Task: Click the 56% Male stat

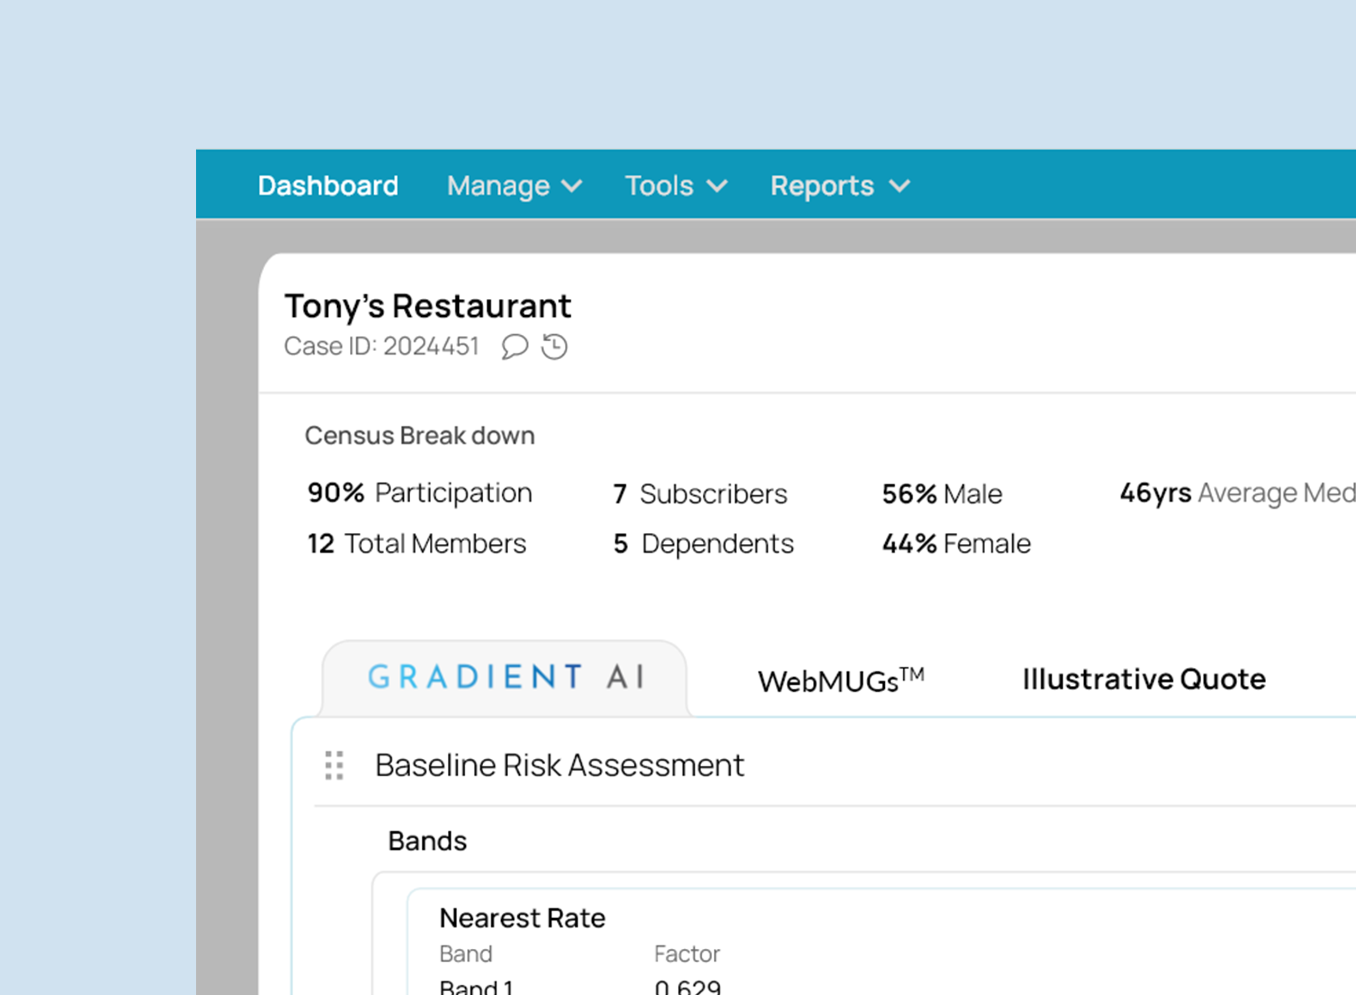Action: [x=942, y=494]
